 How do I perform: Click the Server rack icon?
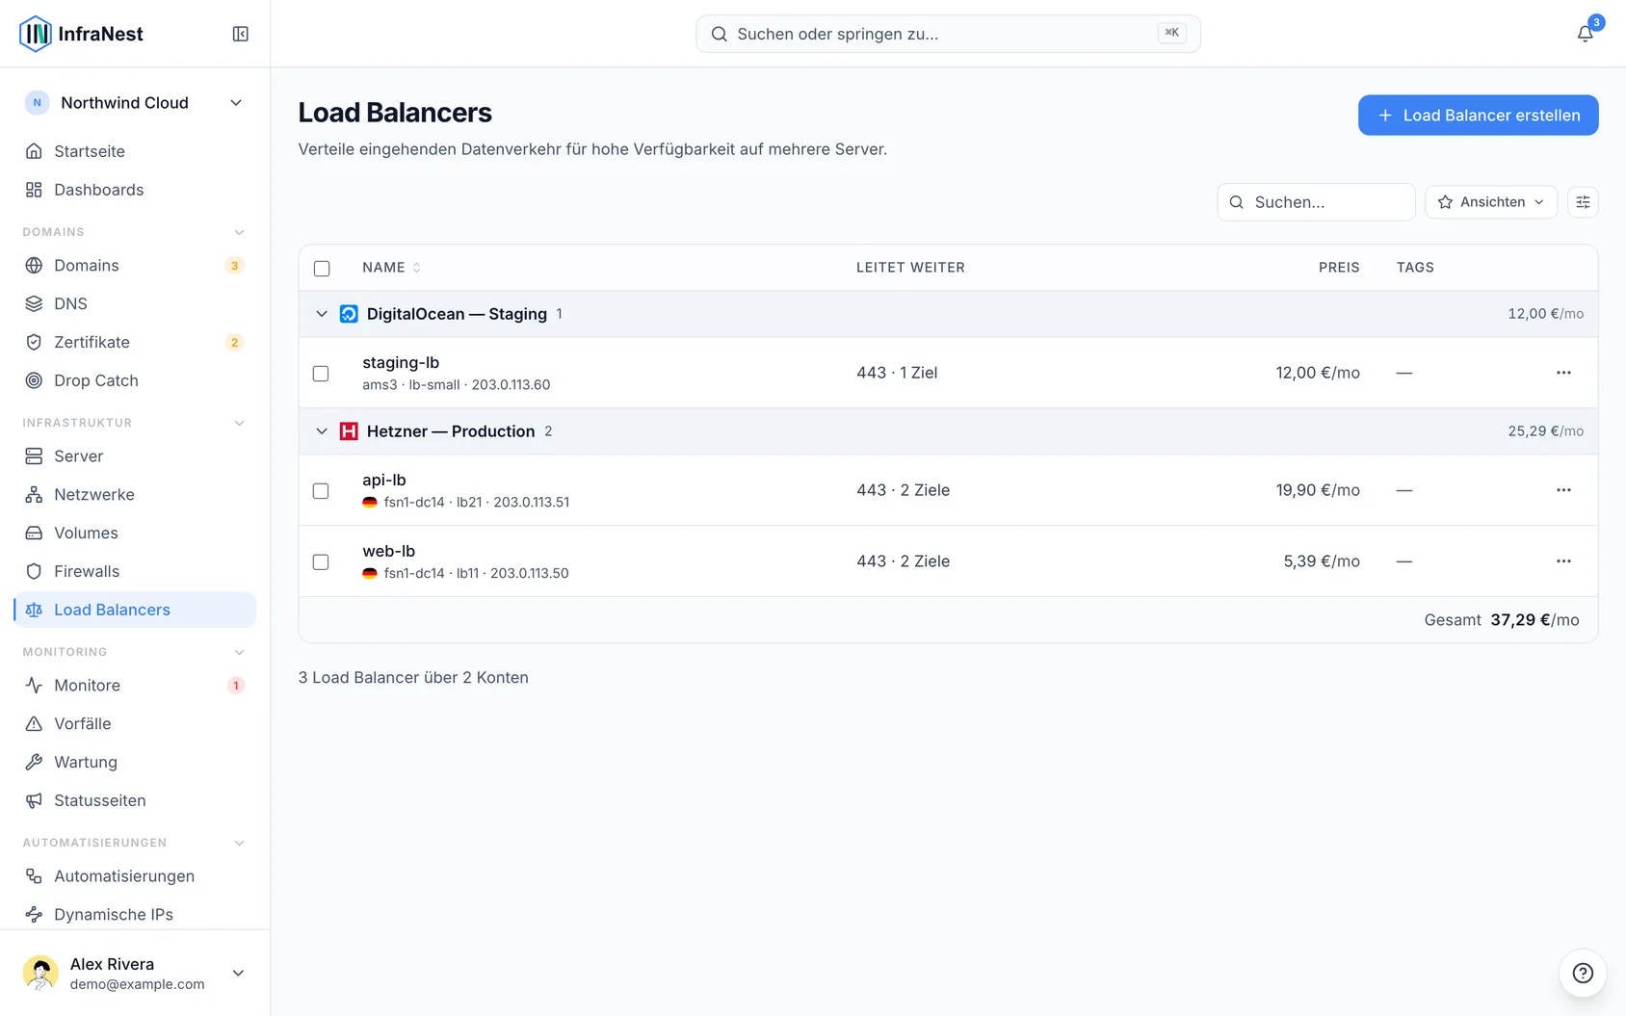[34, 456]
